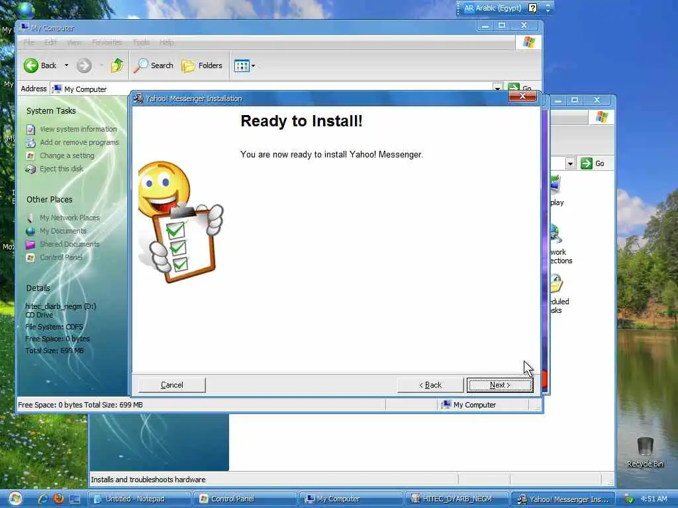Launch Internet Explorer from quick launch

(x=43, y=499)
